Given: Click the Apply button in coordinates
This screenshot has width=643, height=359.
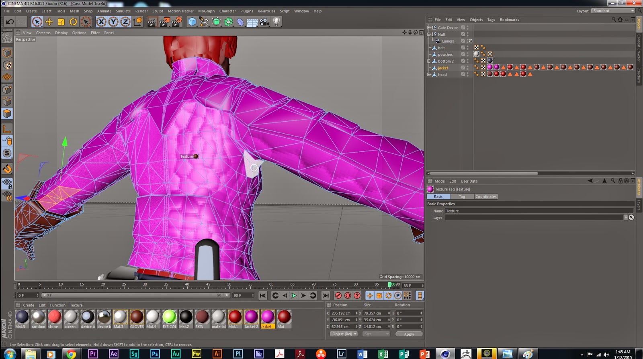Looking at the screenshot, I should point(409,334).
